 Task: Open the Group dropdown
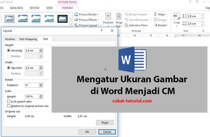point(161,20)
